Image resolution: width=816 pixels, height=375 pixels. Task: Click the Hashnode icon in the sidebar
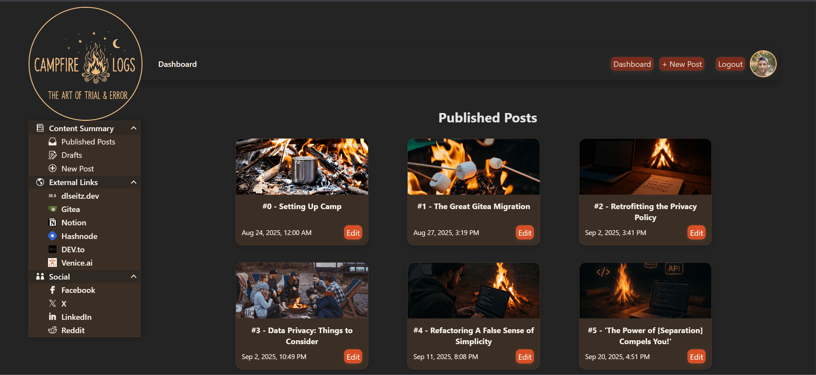pyautogui.click(x=53, y=236)
